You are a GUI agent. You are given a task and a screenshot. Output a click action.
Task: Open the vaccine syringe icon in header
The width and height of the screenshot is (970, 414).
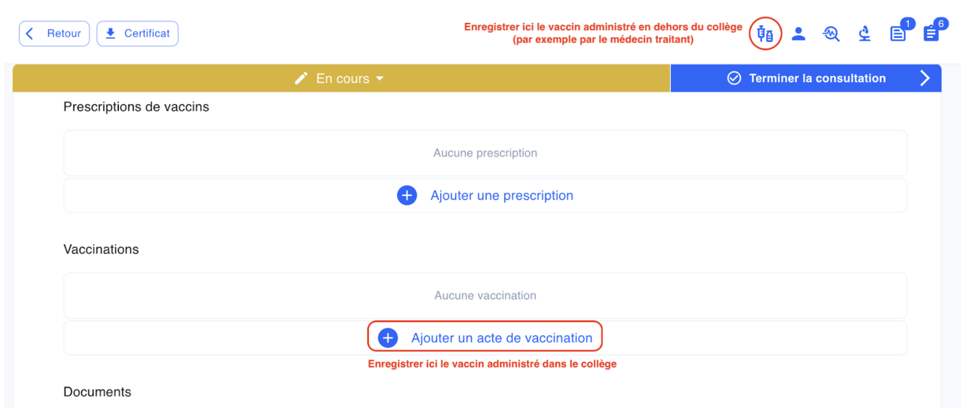pos(765,34)
